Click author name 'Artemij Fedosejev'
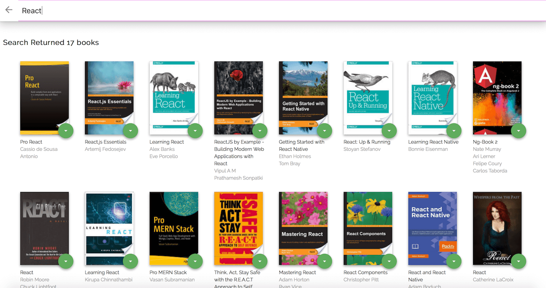 point(106,149)
